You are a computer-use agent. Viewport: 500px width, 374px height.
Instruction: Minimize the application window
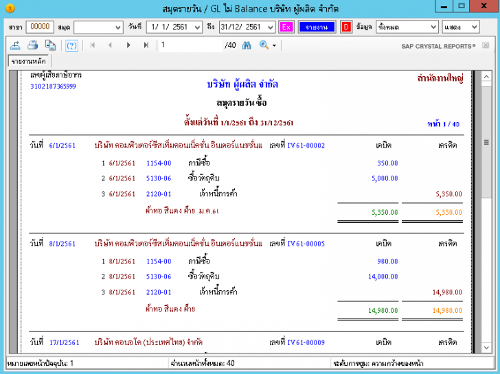tap(444, 6)
